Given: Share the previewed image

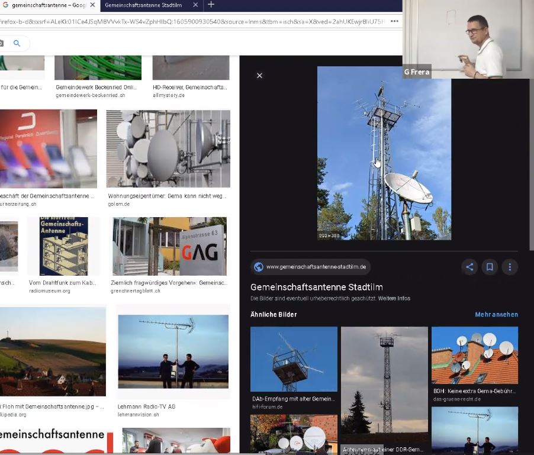Looking at the screenshot, I should coord(469,267).
